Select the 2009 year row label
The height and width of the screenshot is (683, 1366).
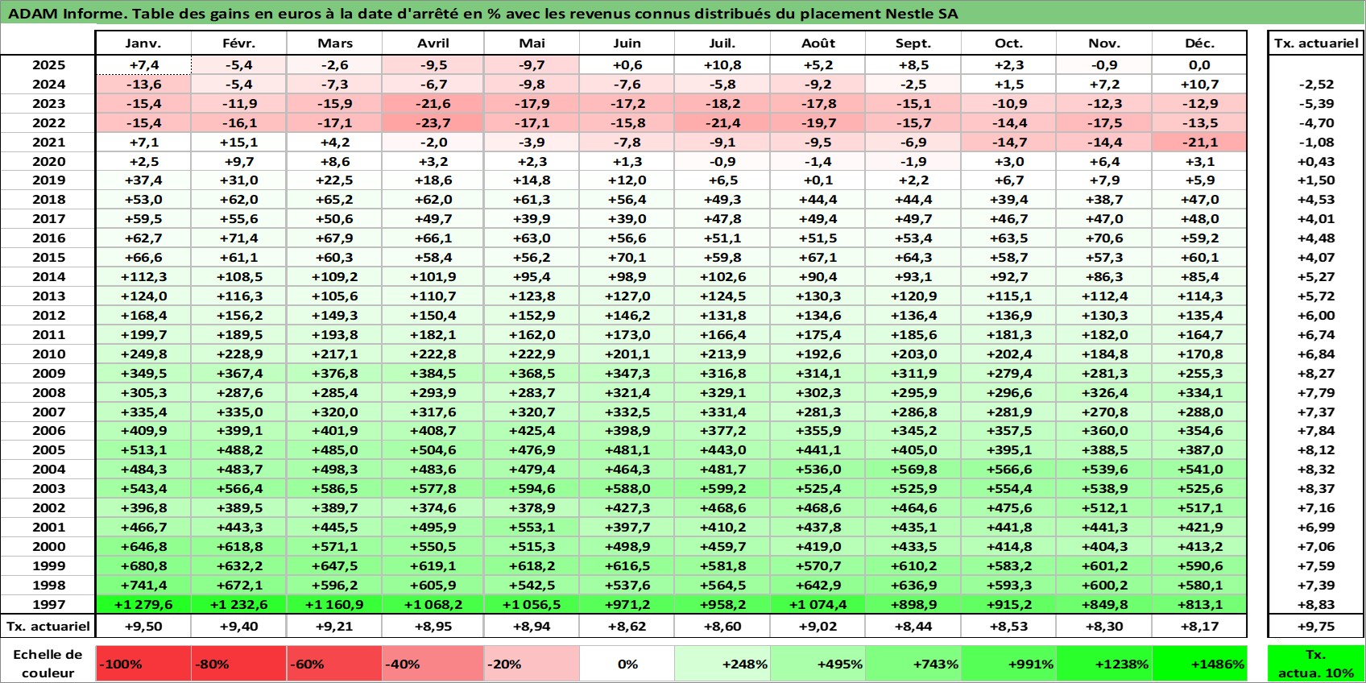[48, 373]
